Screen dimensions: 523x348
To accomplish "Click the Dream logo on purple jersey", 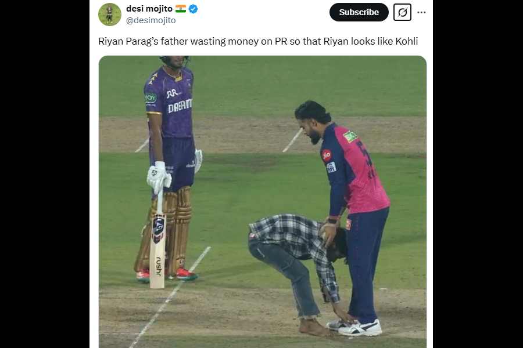I will coord(180,106).
